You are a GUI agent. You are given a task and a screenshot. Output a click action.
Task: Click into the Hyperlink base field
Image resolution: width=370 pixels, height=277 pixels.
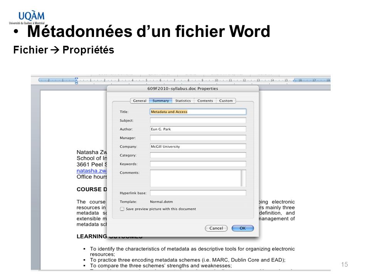point(198,193)
